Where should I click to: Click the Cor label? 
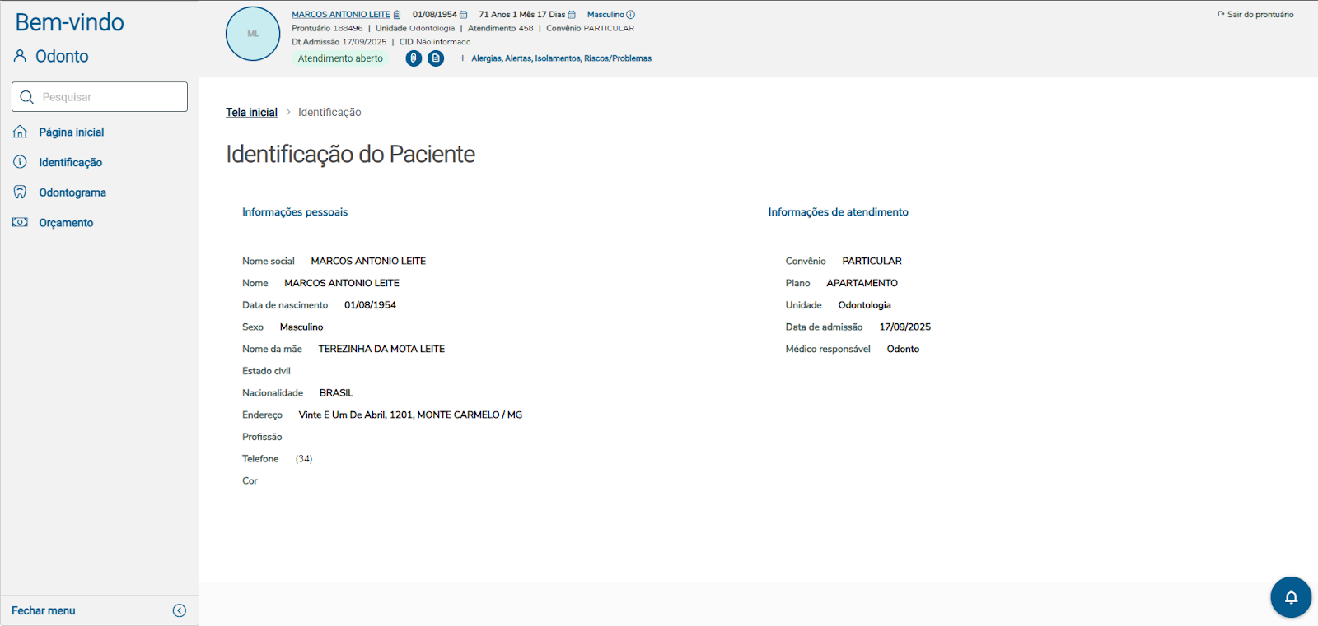250,481
